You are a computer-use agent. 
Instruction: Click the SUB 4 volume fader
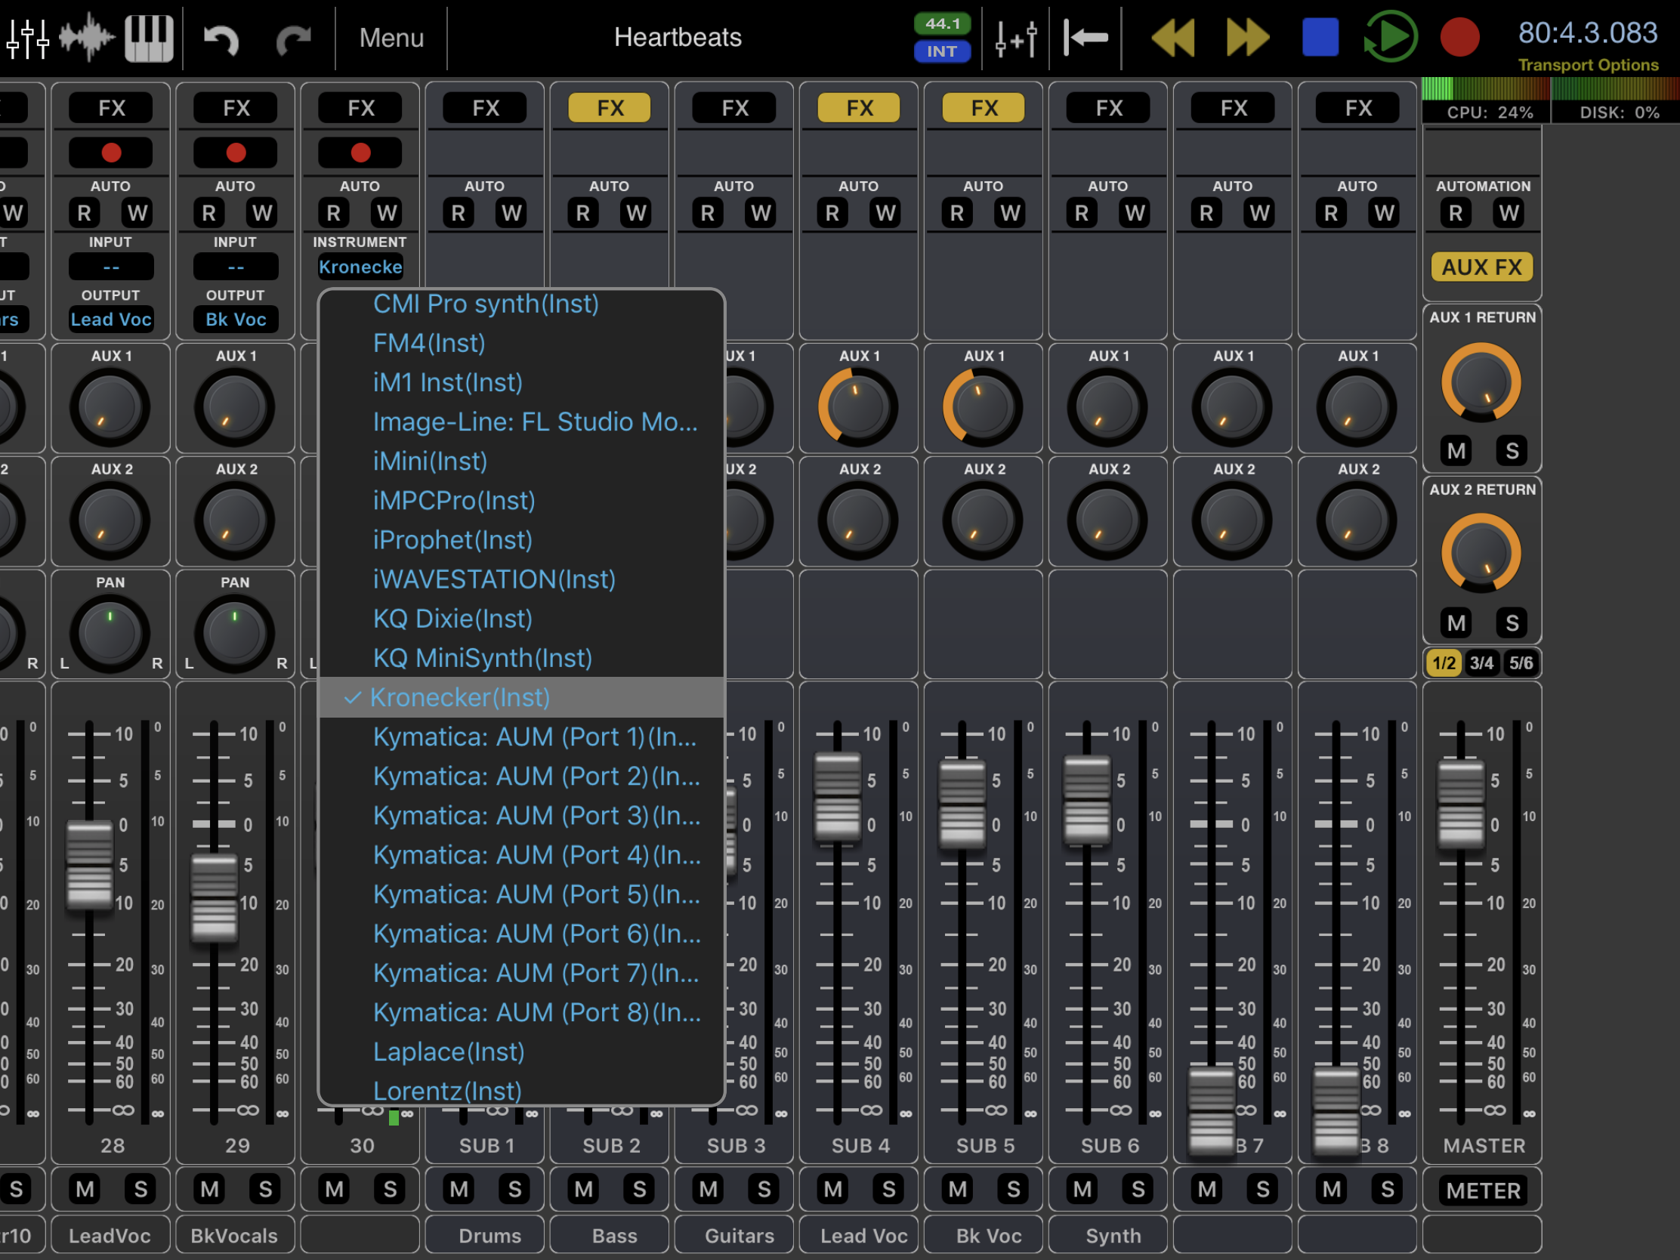click(837, 798)
